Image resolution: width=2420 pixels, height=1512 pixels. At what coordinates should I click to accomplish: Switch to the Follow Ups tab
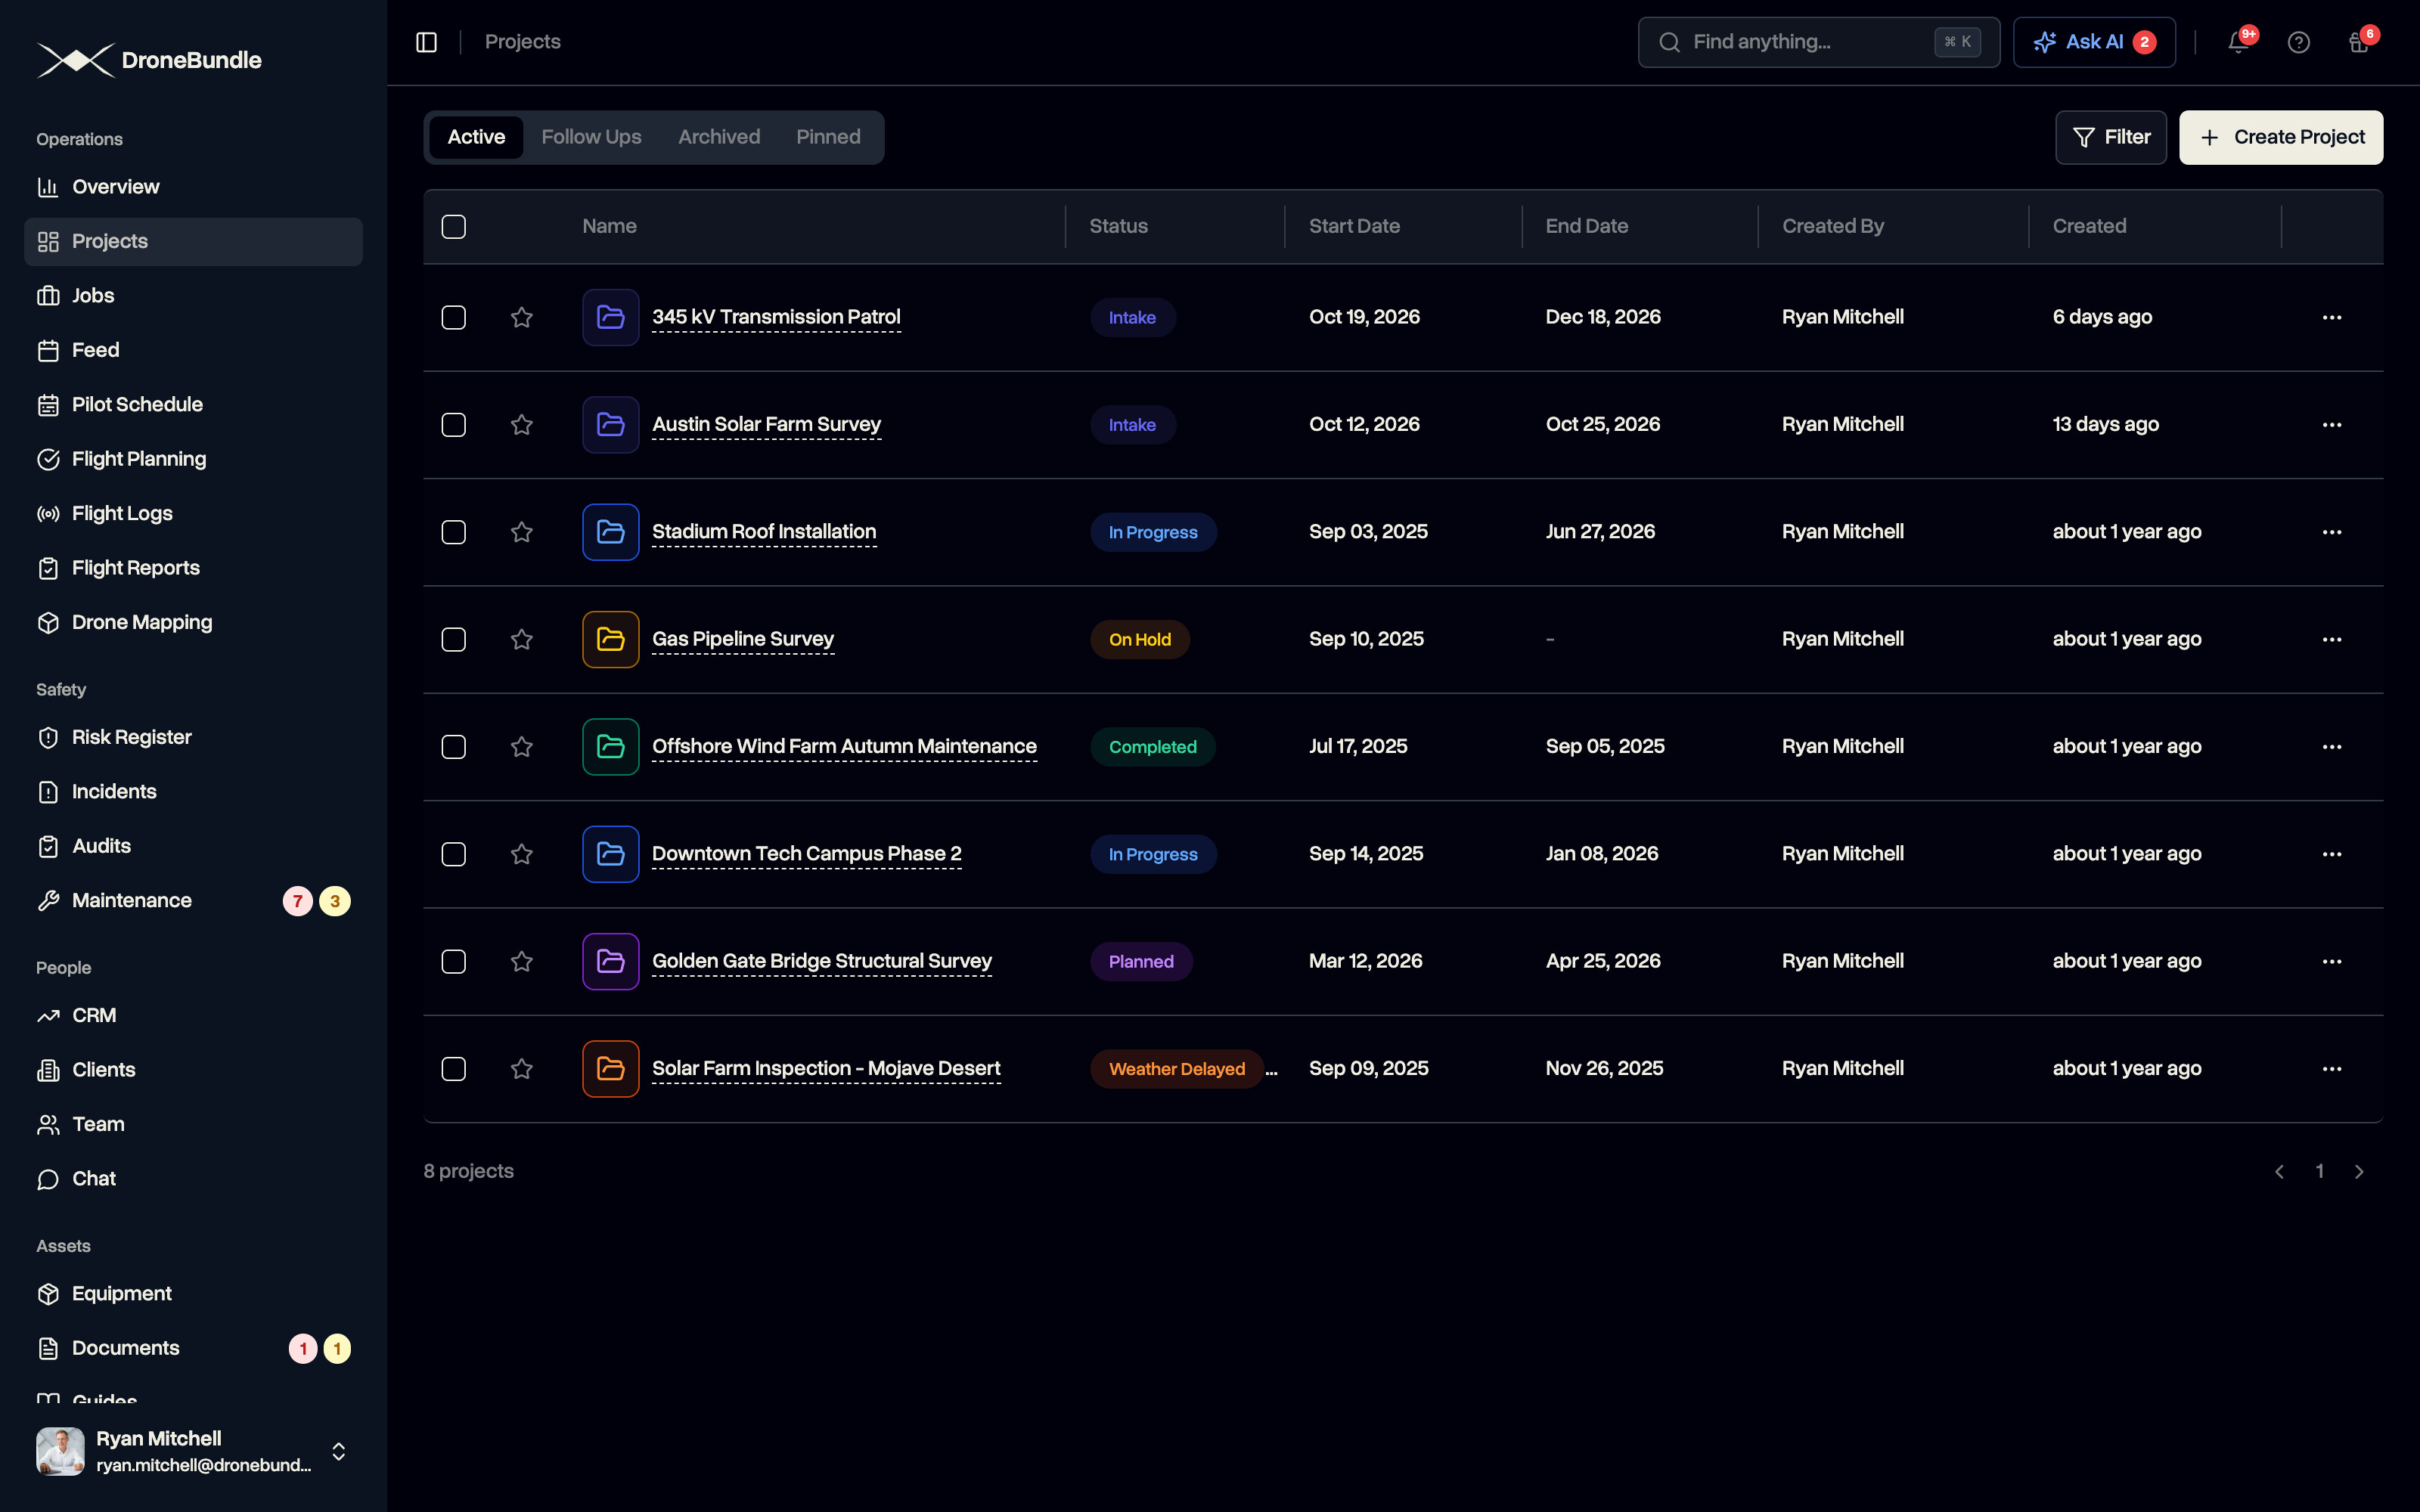(591, 137)
